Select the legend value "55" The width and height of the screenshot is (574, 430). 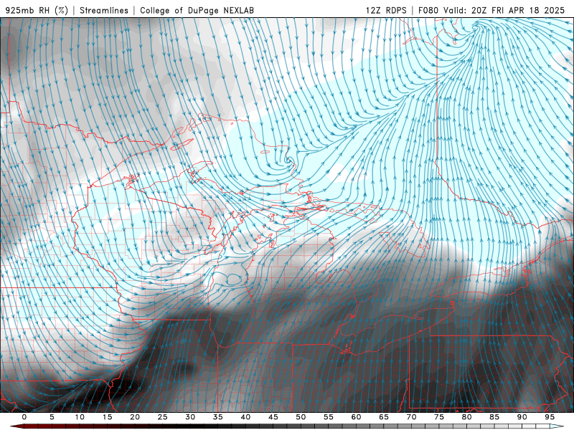click(x=329, y=417)
